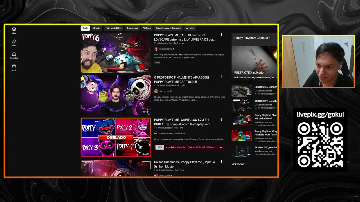
Task: Click NightExtreme channel avatar
Action: pyautogui.click(x=156, y=49)
